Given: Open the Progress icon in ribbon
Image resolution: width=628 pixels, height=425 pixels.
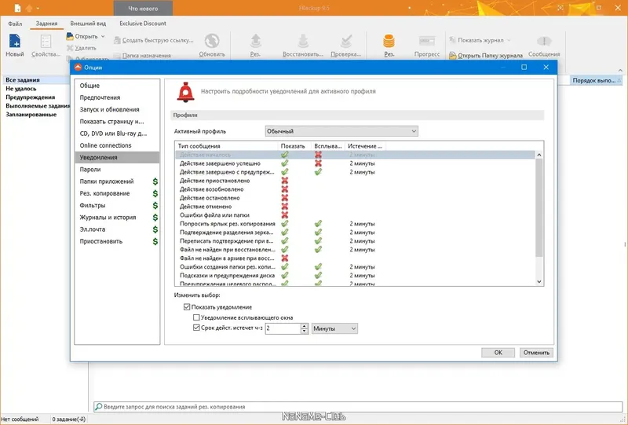Looking at the screenshot, I should coord(427,41).
